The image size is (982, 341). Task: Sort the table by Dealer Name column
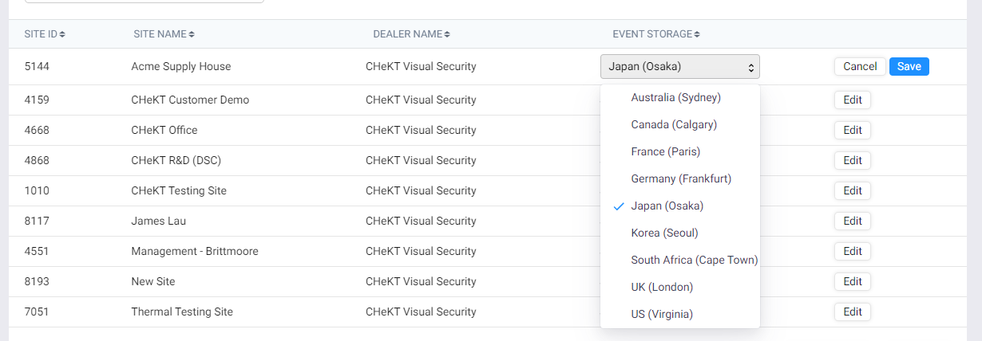(411, 34)
